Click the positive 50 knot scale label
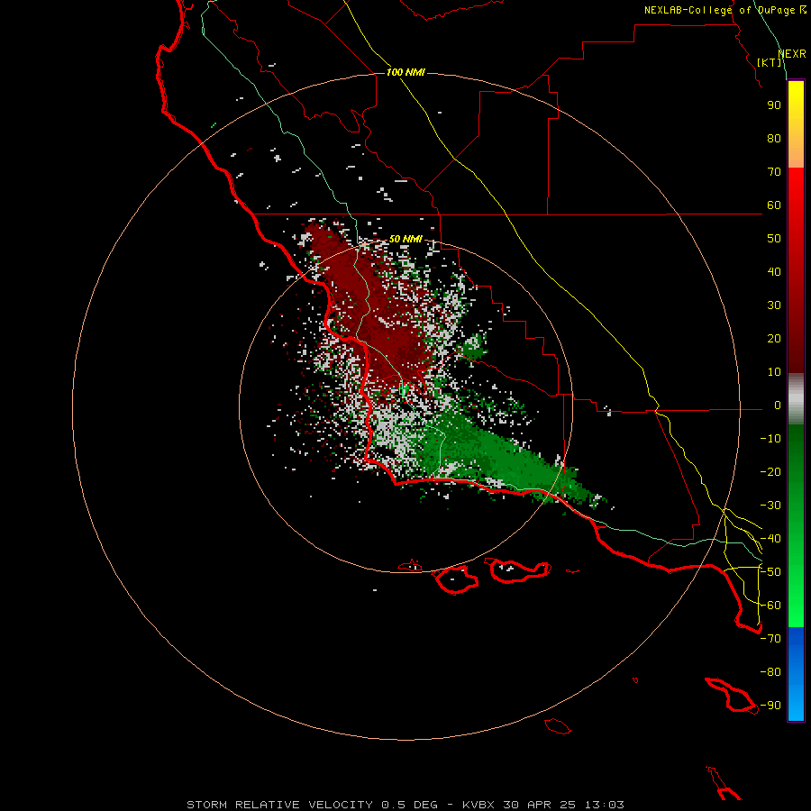 tap(774, 239)
